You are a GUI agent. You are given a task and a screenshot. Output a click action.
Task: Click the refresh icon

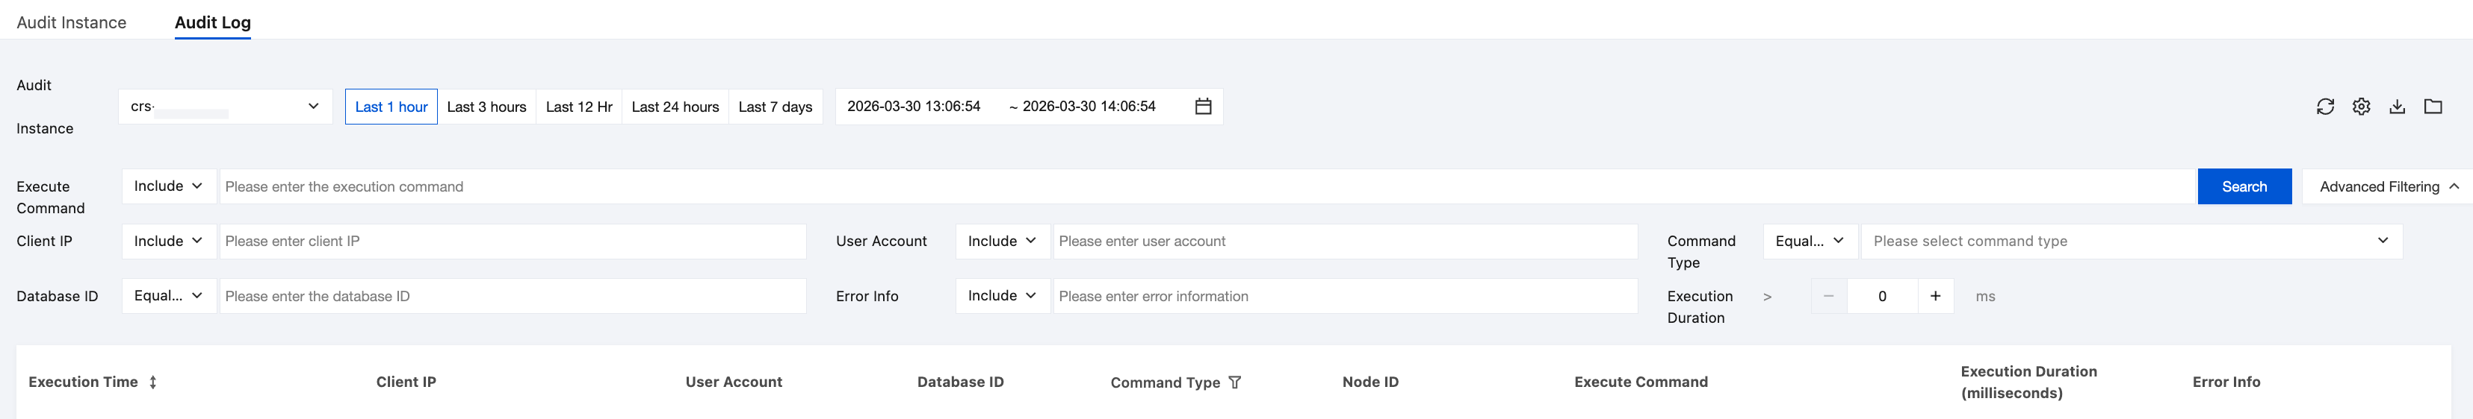(2324, 107)
